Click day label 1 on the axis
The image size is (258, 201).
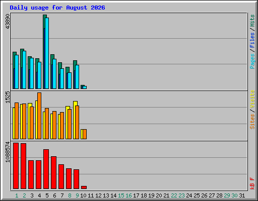[17, 195]
